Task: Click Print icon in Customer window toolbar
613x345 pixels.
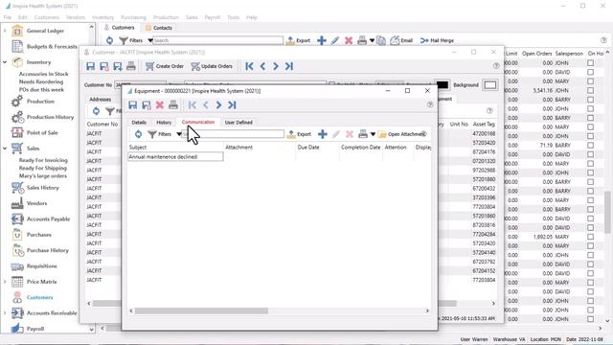Action: click(131, 66)
